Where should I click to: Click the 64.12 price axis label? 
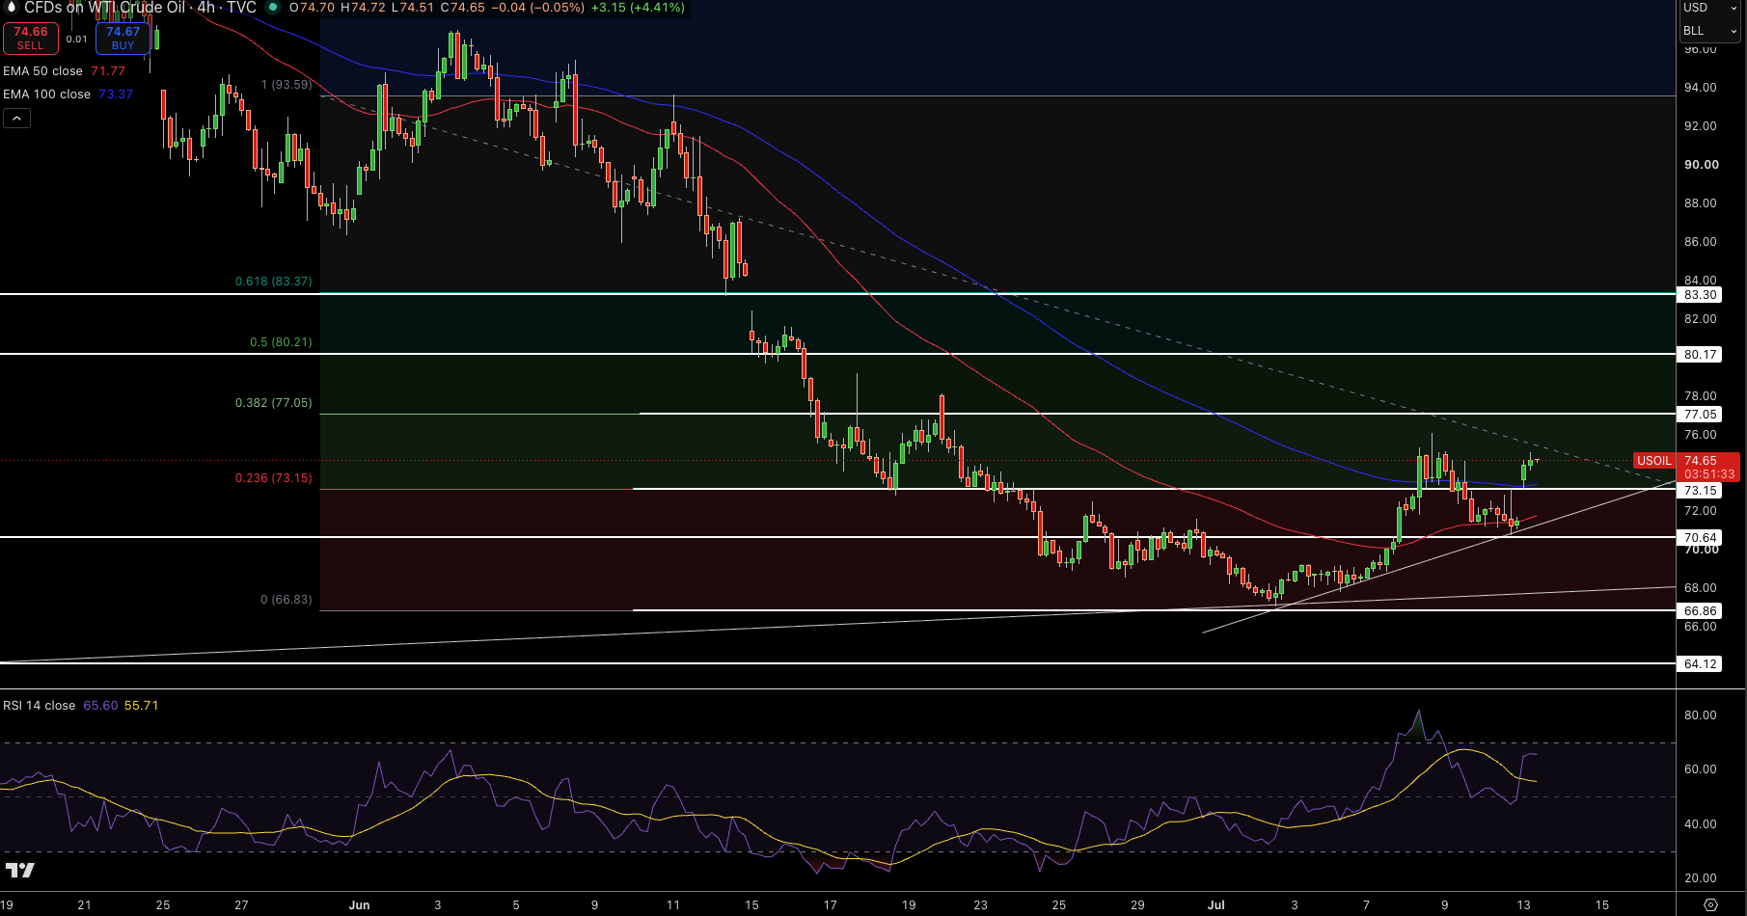click(1701, 664)
